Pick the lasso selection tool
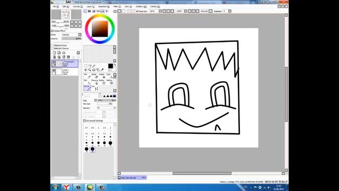 [x=90, y=66]
